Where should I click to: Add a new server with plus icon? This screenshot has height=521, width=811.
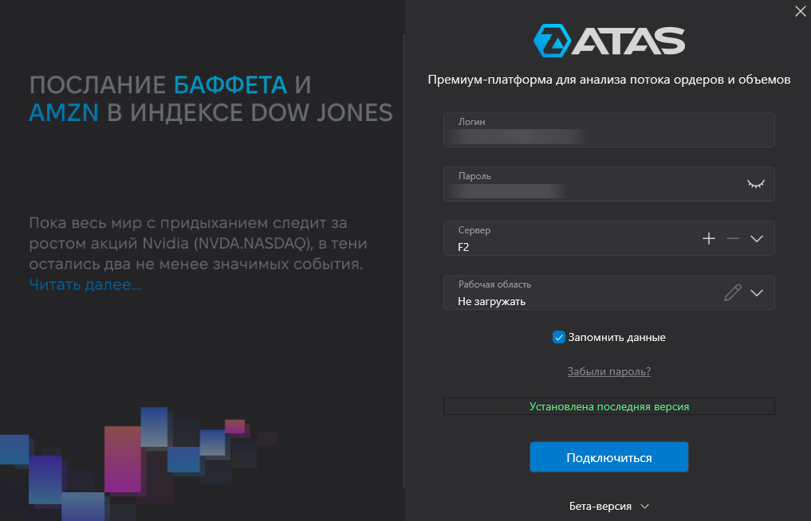(709, 238)
